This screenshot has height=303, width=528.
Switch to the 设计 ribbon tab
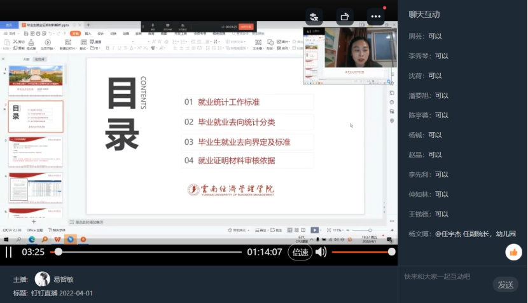(101, 33)
